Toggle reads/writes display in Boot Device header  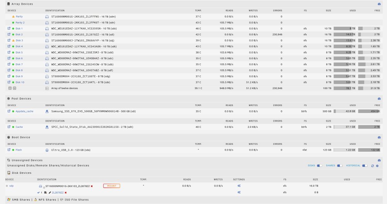tap(379, 137)
